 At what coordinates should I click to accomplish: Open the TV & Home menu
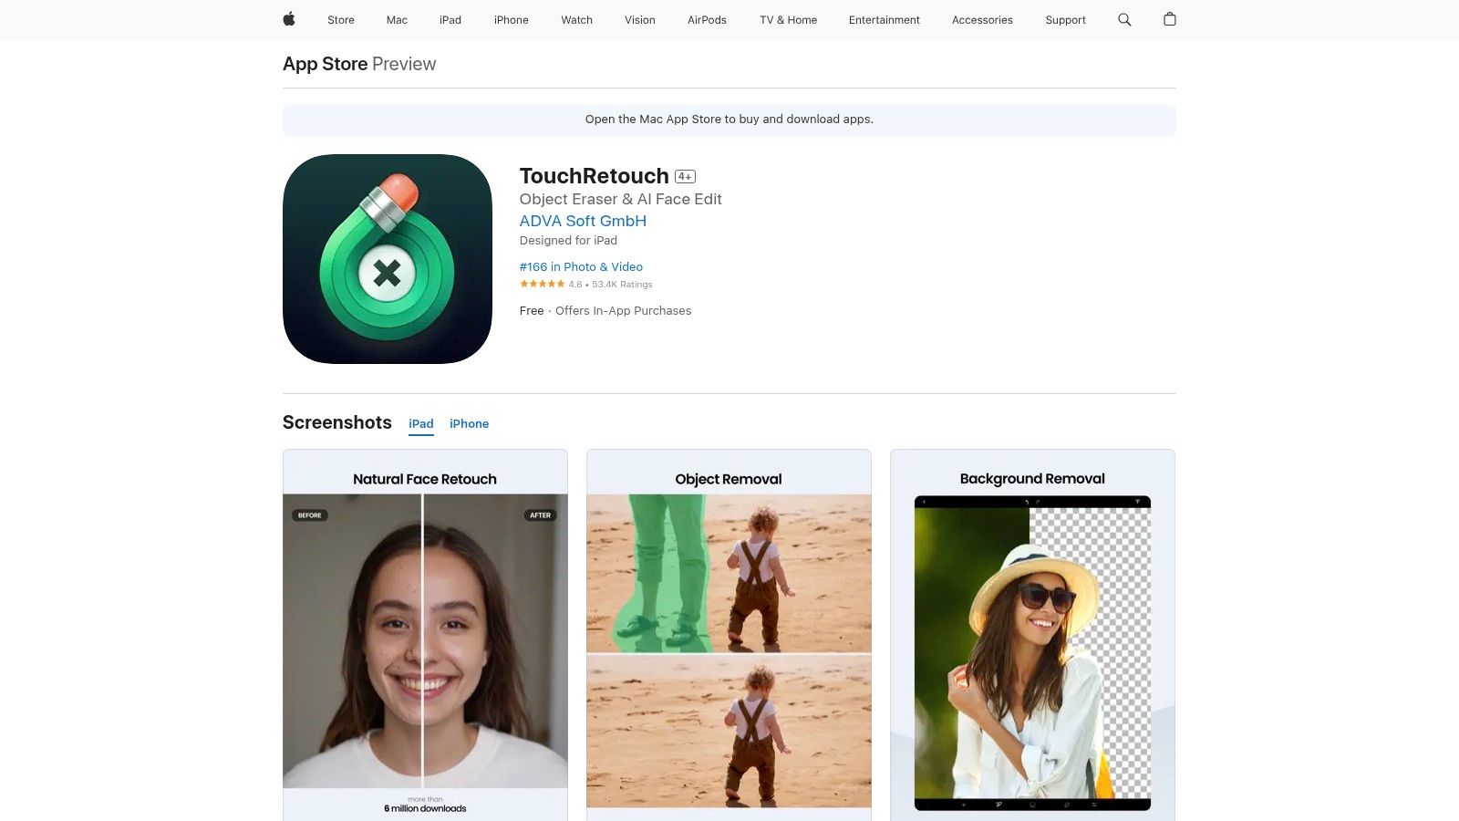[788, 20]
